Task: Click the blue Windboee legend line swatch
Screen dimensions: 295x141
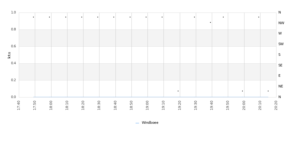Action: (x=137, y=123)
